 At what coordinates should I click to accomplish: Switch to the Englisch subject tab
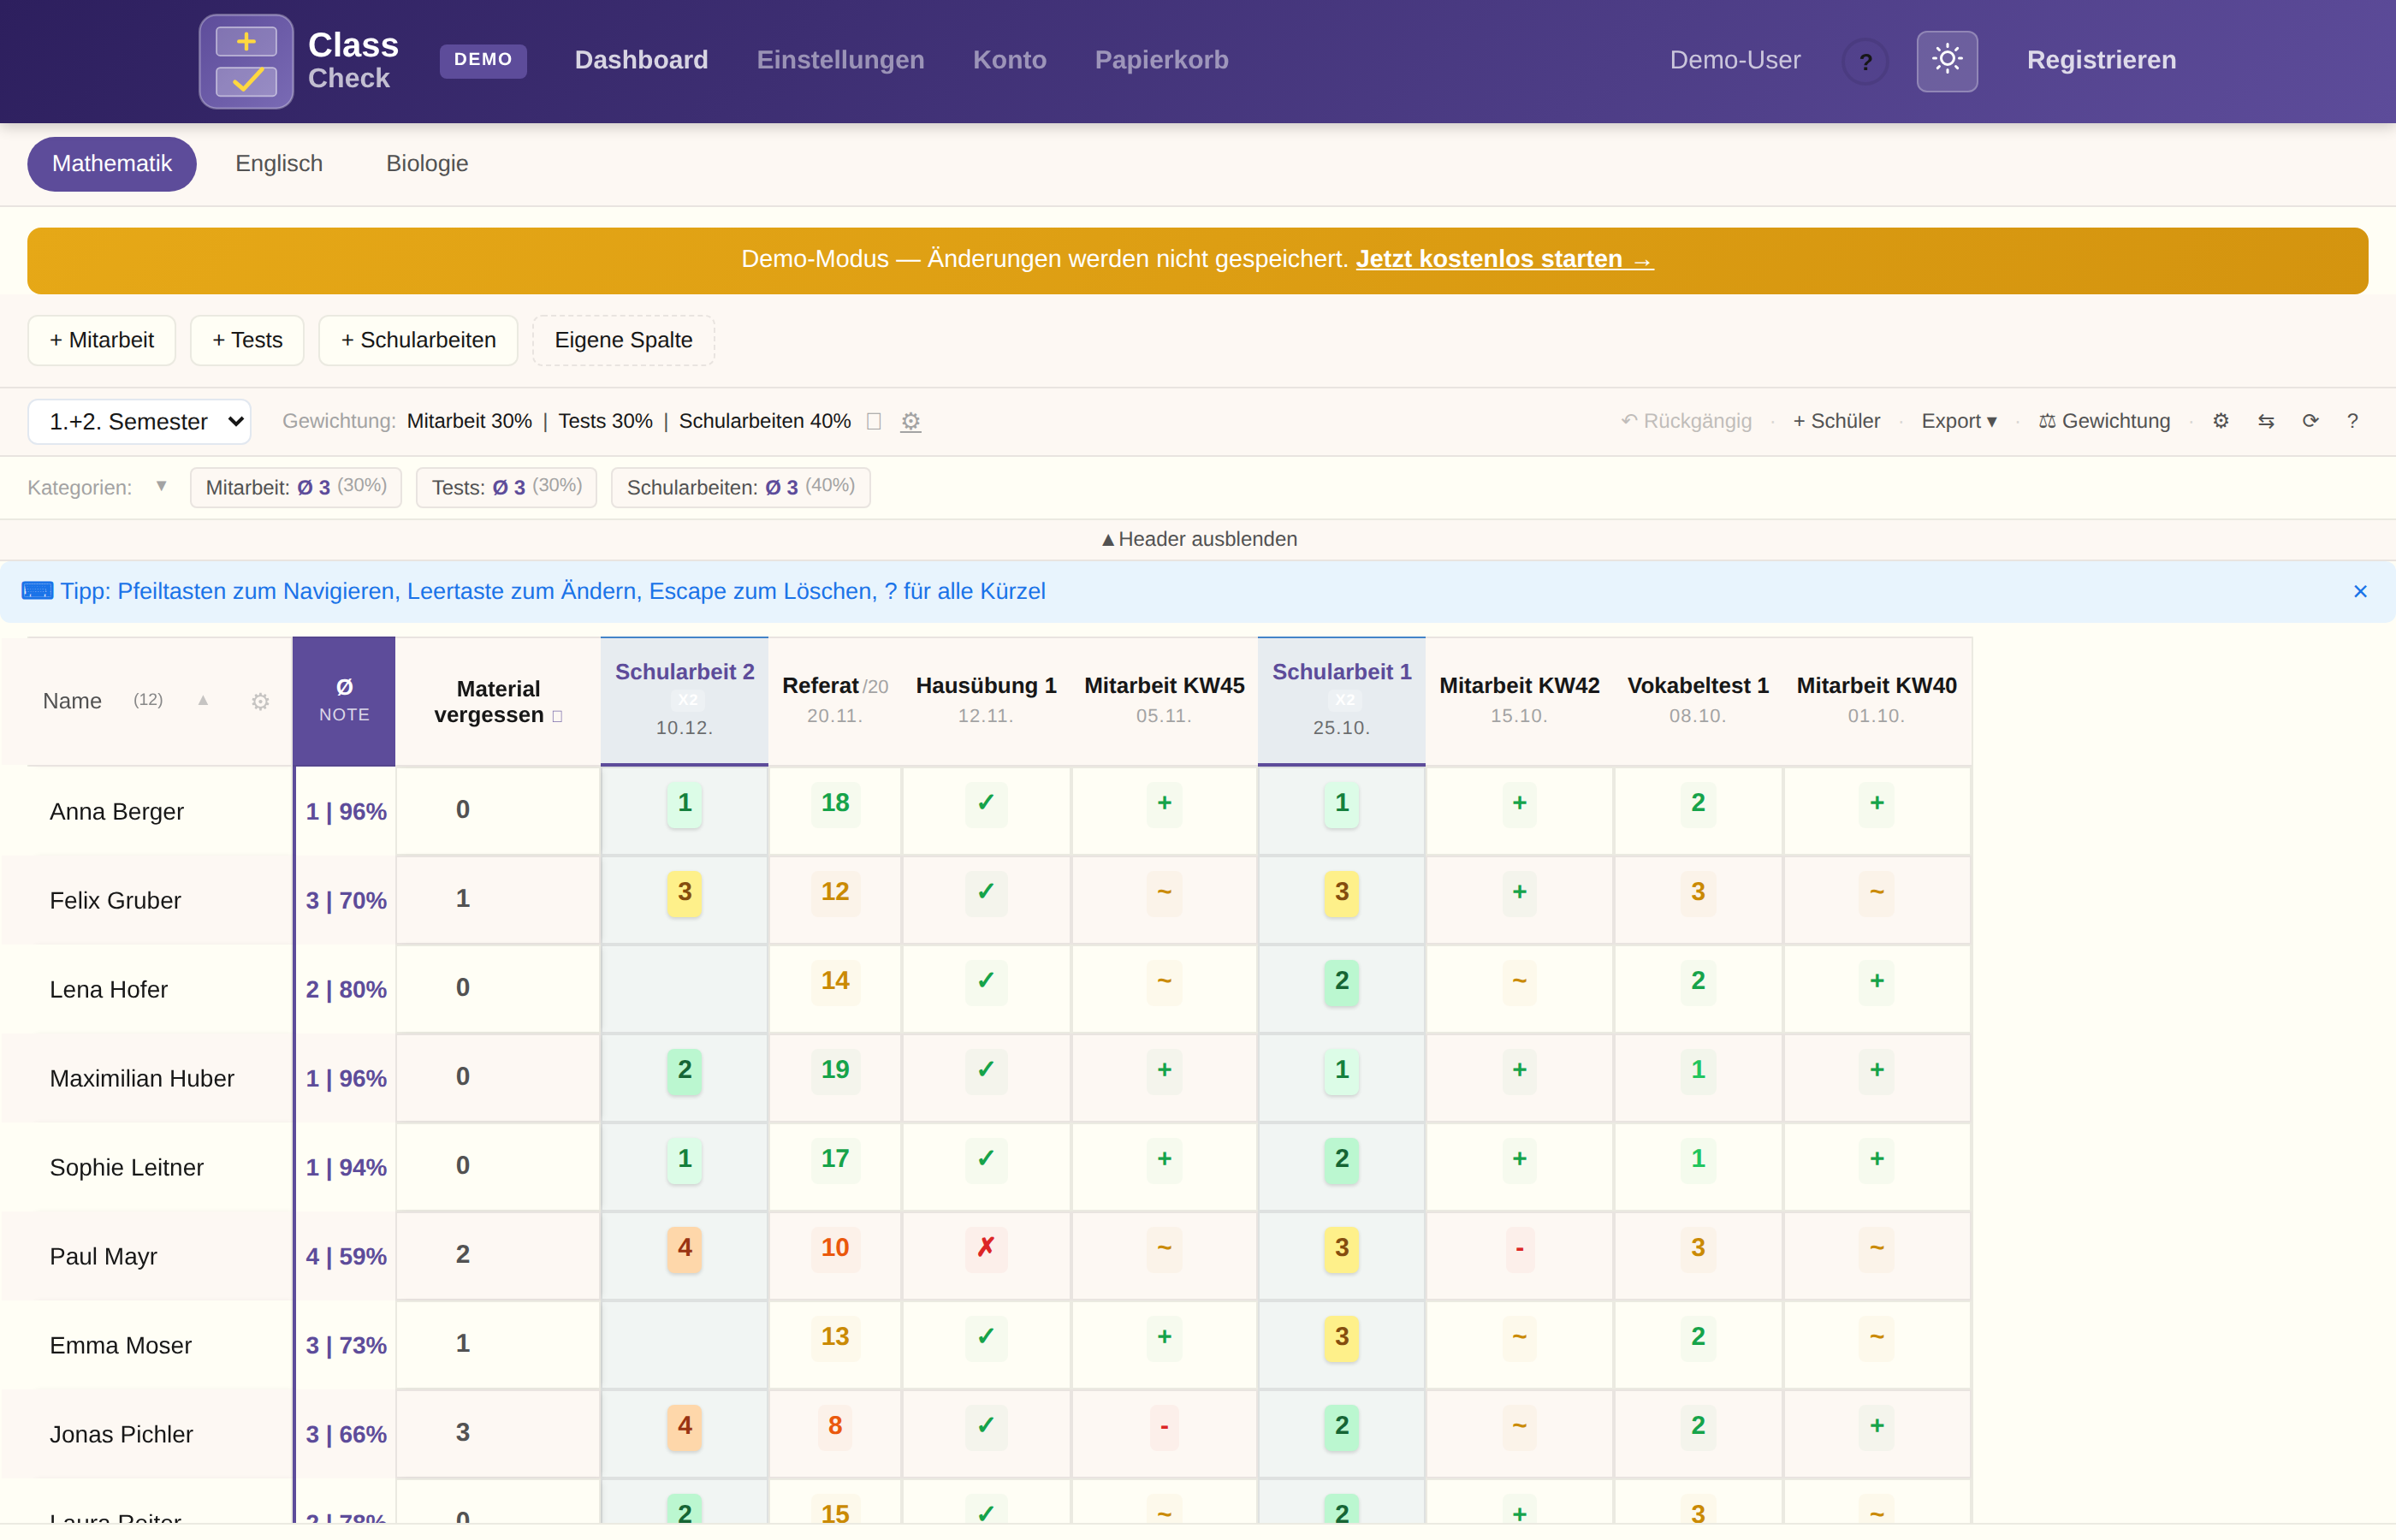pos(279,163)
